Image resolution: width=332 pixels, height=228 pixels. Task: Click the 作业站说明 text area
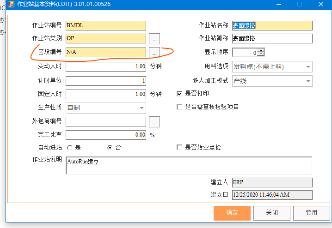[x=189, y=165]
